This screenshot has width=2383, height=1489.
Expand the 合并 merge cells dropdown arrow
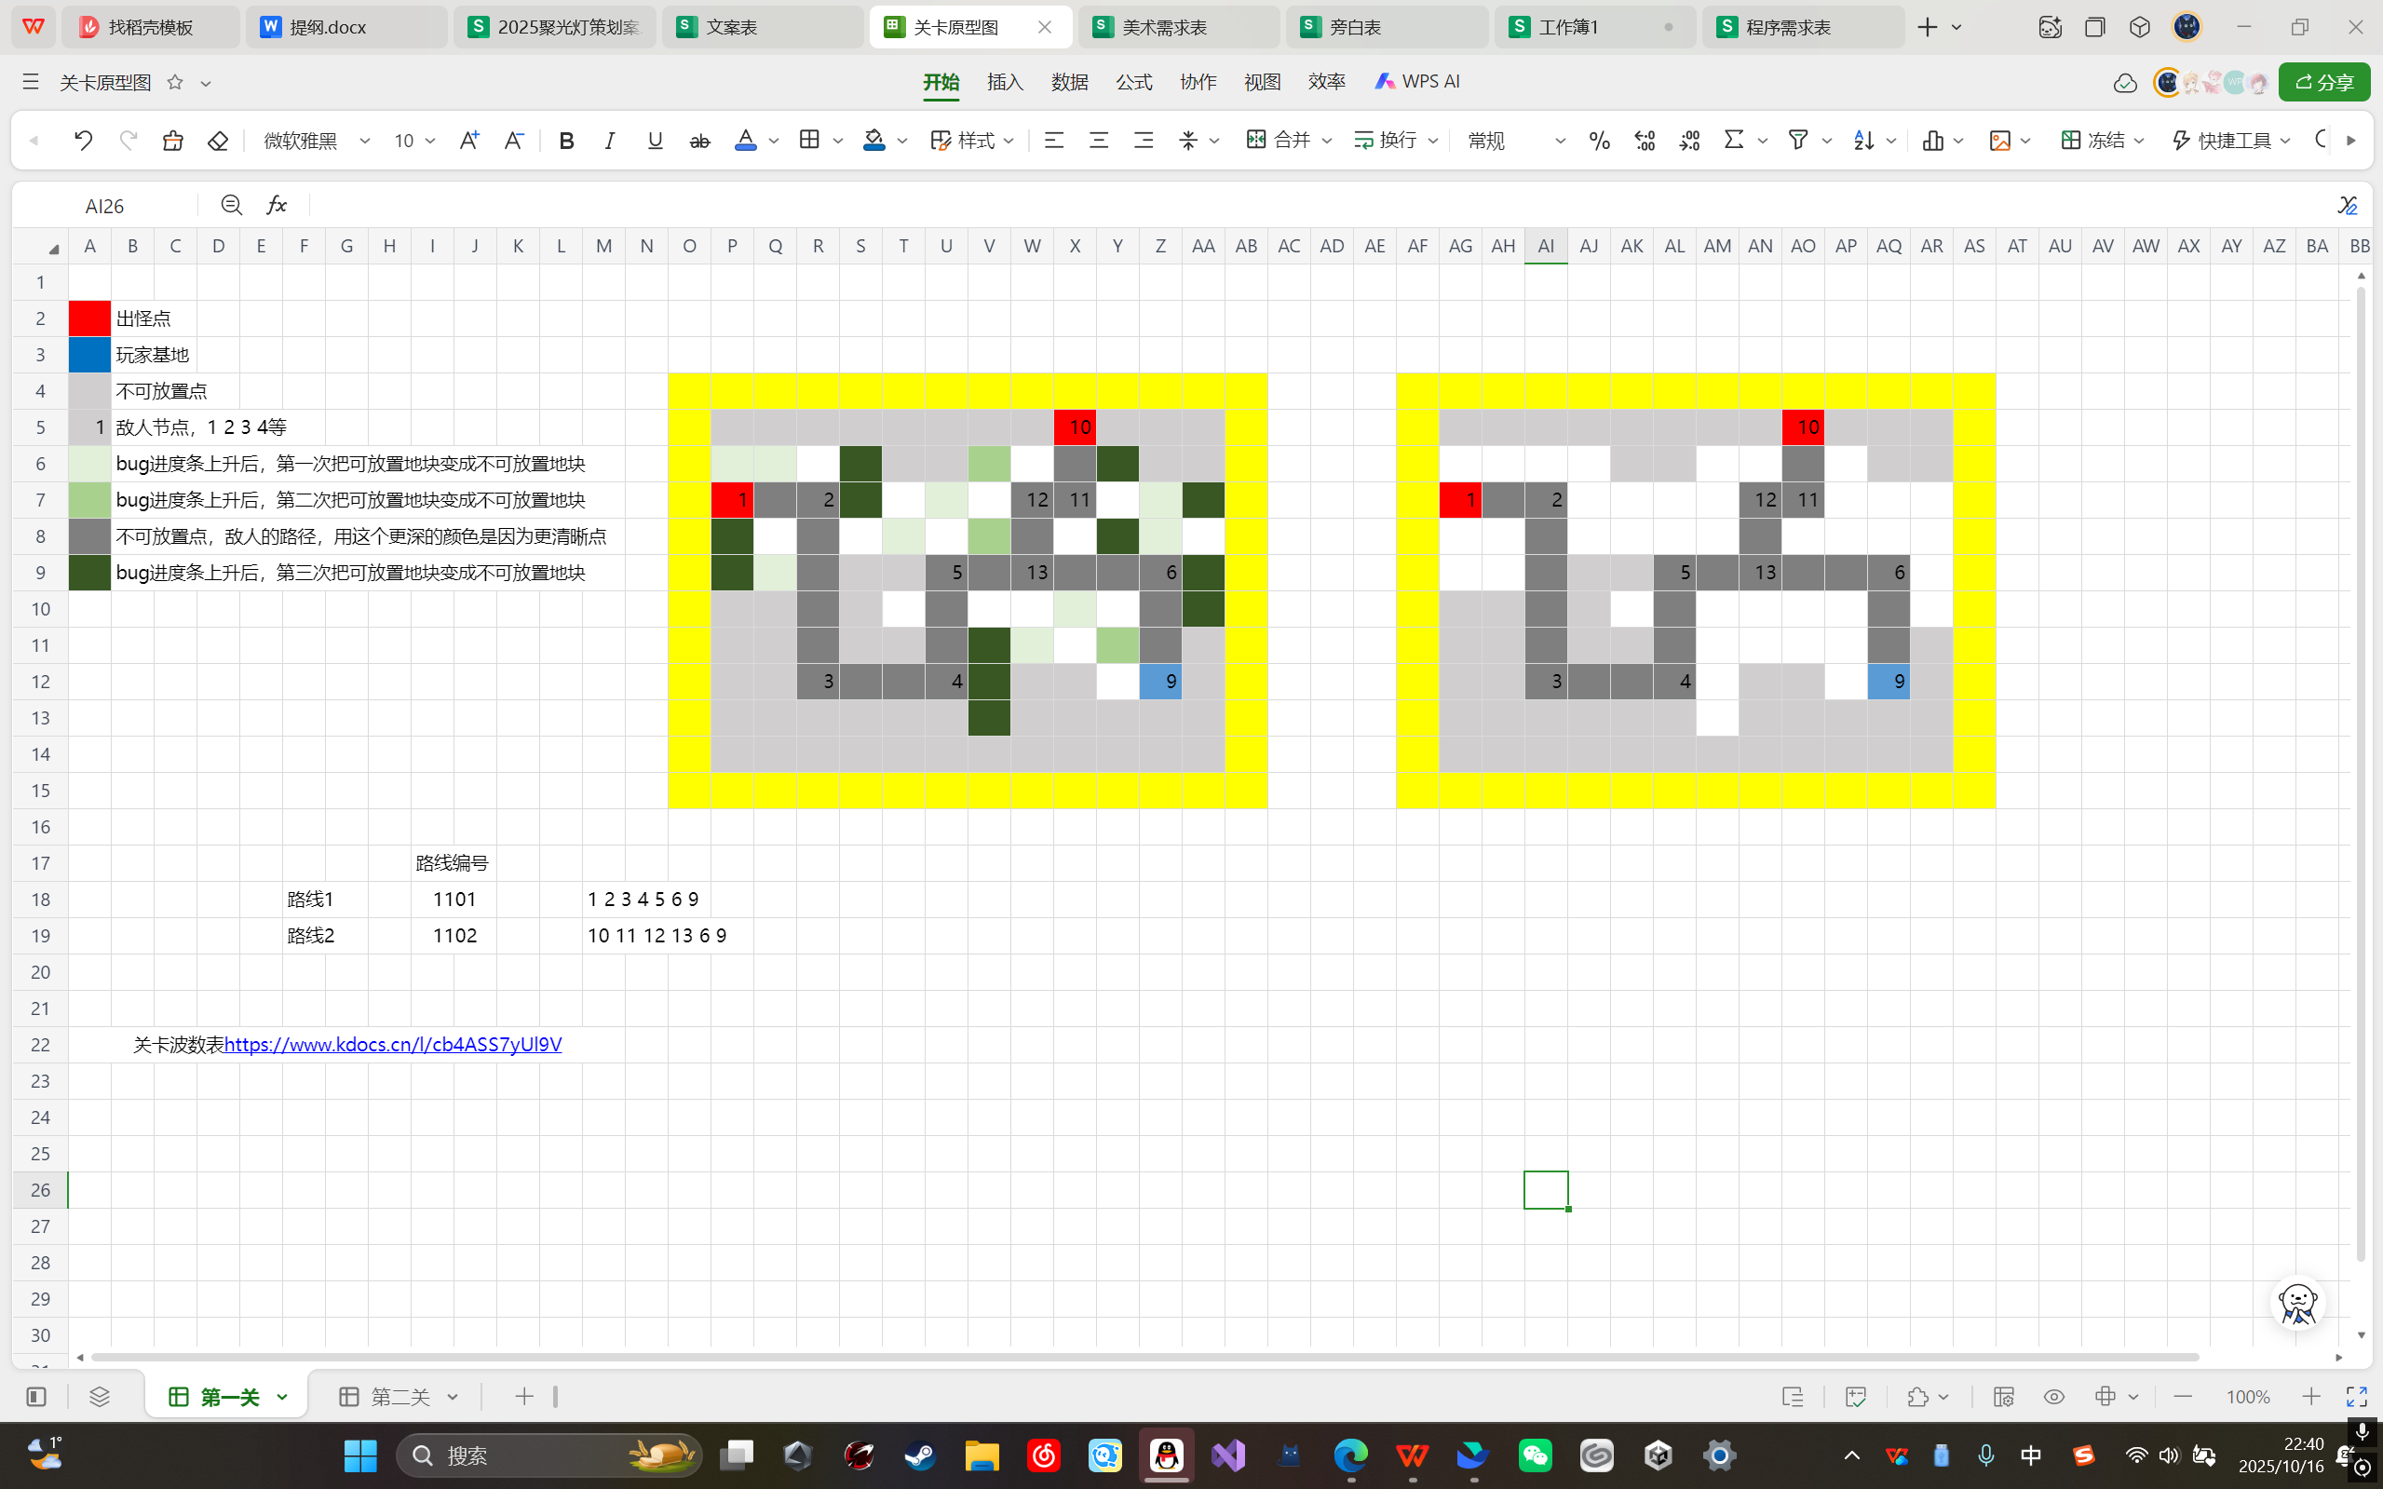1327,141
